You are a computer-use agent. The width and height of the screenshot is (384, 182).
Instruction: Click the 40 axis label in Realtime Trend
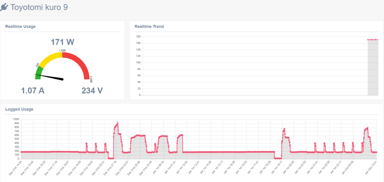(139, 82)
